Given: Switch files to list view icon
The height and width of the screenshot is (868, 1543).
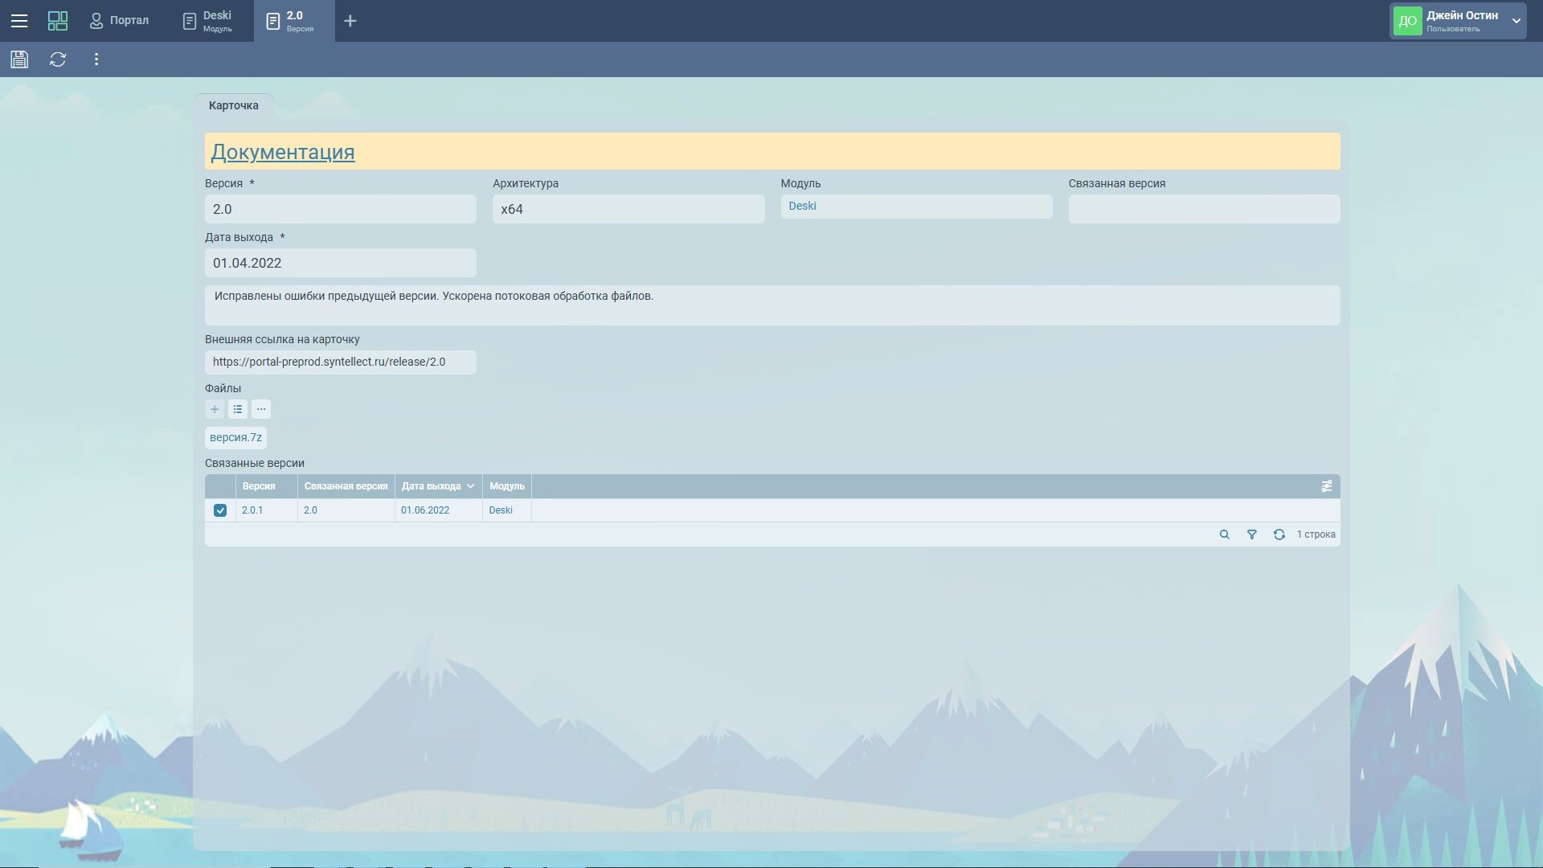Looking at the screenshot, I should click(238, 409).
